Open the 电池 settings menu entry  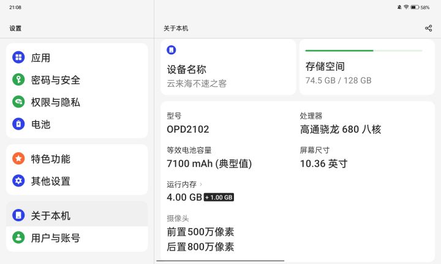(77, 124)
